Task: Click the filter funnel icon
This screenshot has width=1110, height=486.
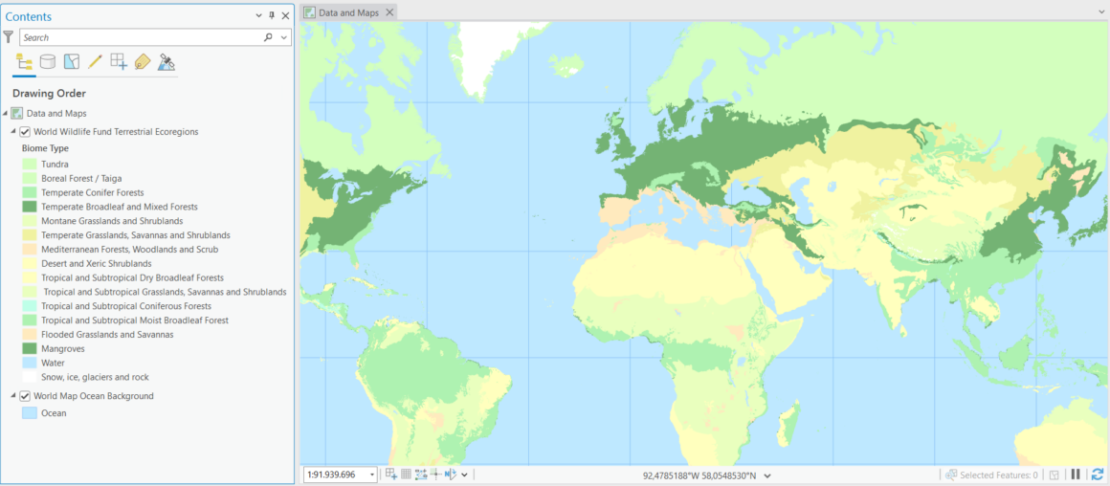Action: (9, 36)
